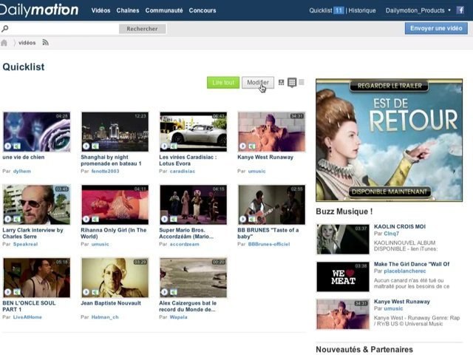Open the Historique link
Image resolution: width=473 pixels, height=355 pixels.
[x=362, y=10]
